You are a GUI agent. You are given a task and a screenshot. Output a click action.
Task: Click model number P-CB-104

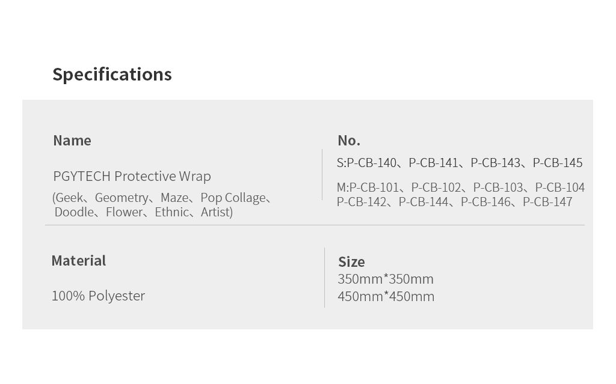[x=559, y=187]
